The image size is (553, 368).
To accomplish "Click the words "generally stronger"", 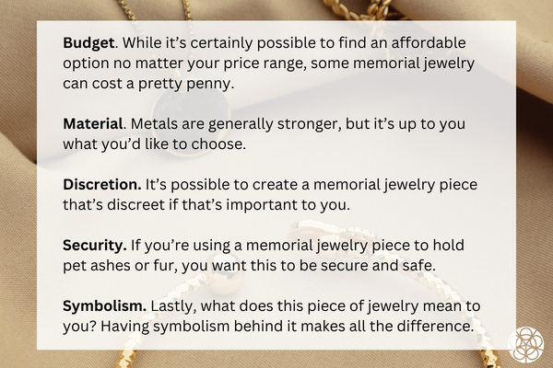I will pyautogui.click(x=252, y=123).
